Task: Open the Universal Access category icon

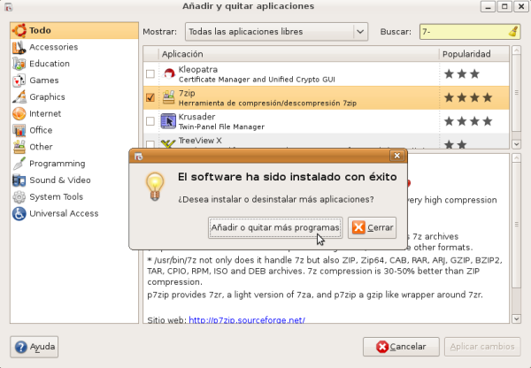Action: [19, 214]
